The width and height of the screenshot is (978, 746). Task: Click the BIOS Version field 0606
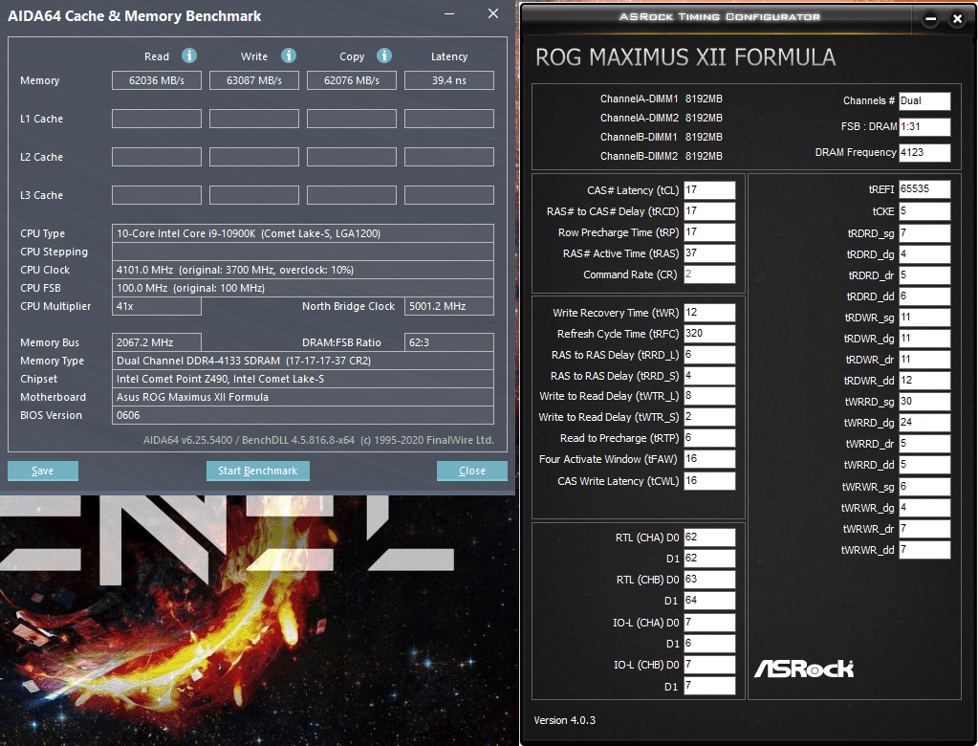click(302, 415)
